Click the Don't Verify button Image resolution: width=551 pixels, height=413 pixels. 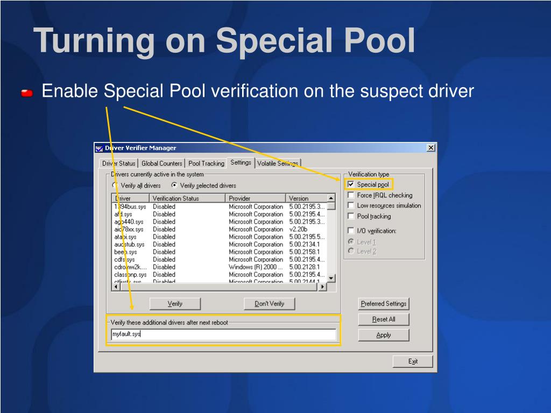pyautogui.click(x=269, y=303)
